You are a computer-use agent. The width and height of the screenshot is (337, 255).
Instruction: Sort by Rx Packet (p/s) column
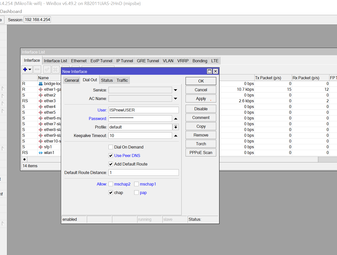point(311,78)
